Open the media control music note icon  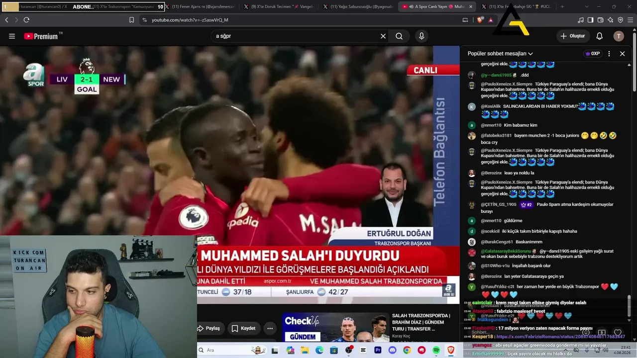(x=580, y=20)
